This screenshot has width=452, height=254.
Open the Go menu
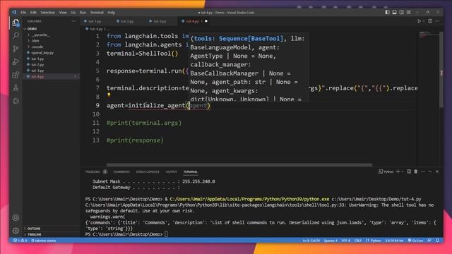click(x=73, y=13)
